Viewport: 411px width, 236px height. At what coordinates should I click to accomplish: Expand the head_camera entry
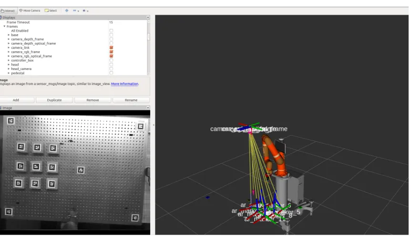coord(9,69)
